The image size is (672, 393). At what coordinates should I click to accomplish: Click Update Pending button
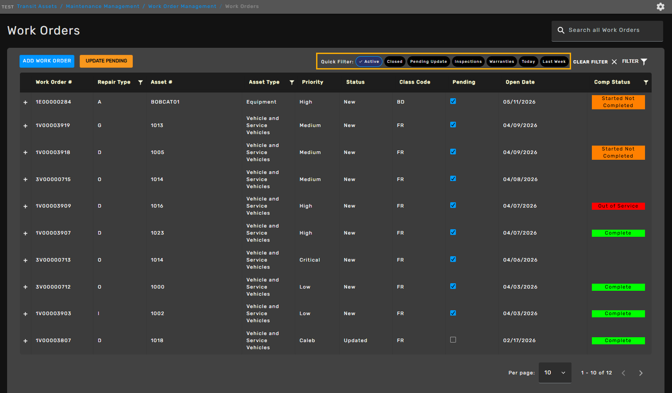point(106,61)
